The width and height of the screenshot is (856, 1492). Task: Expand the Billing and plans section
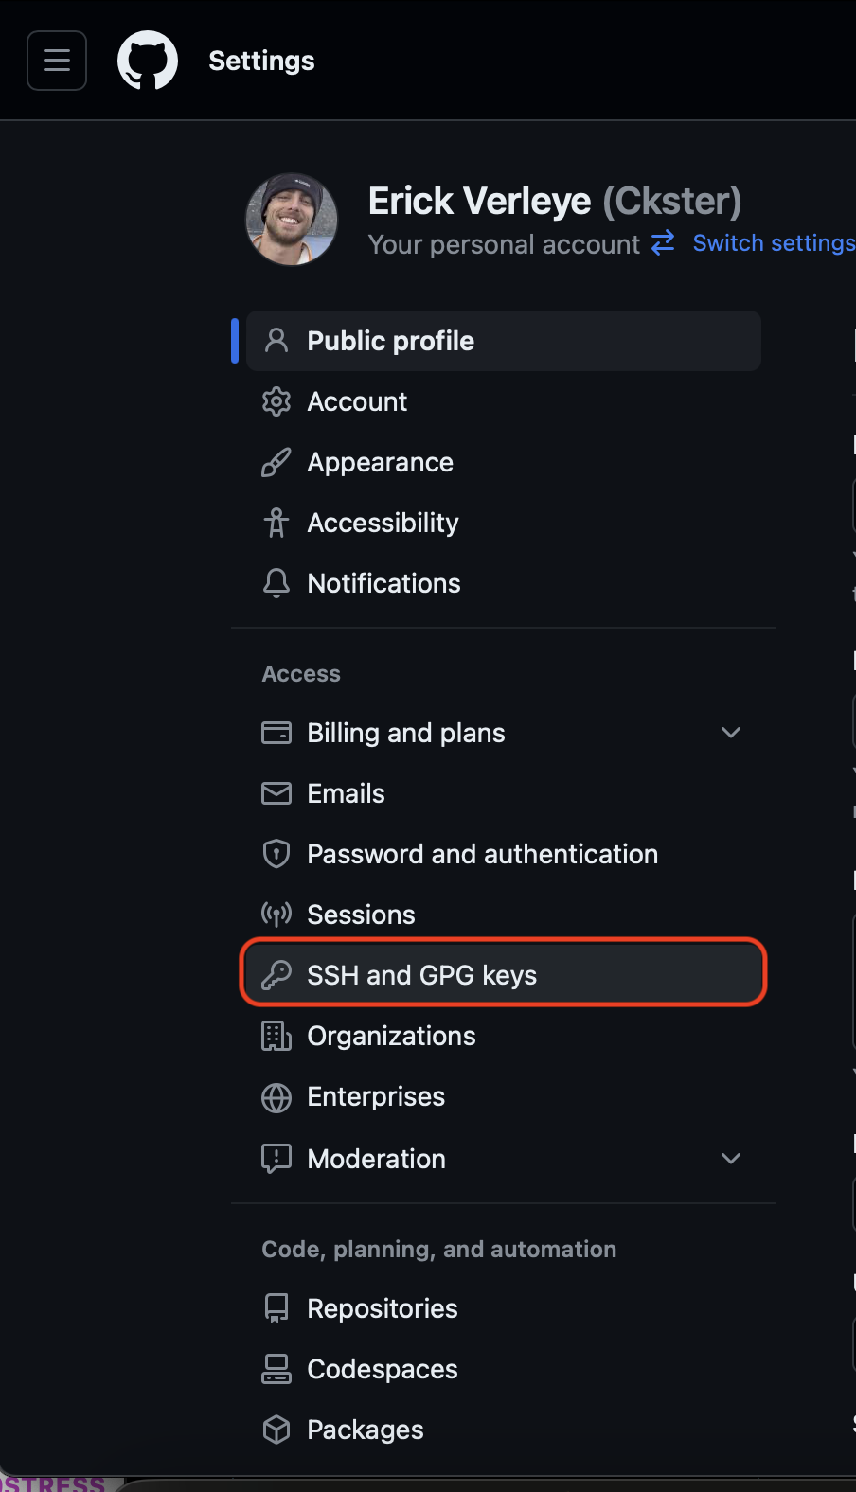coord(730,732)
